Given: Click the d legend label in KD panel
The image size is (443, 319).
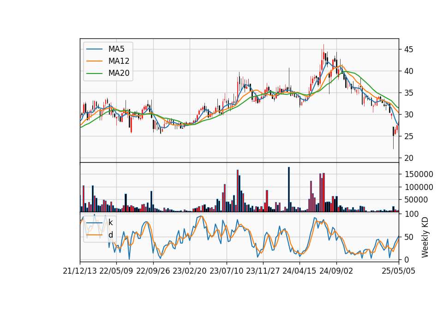Looking at the screenshot, I should pyautogui.click(x=110, y=235).
